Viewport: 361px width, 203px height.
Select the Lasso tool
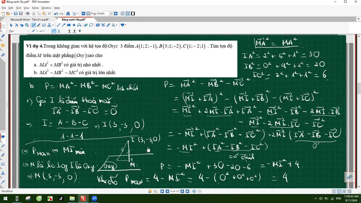pos(91,25)
